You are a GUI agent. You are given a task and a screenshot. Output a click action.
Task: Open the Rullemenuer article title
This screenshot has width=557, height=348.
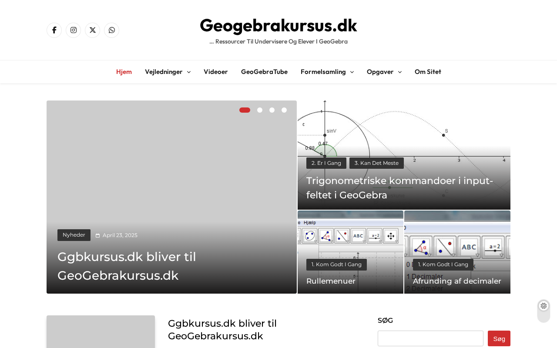click(331, 281)
